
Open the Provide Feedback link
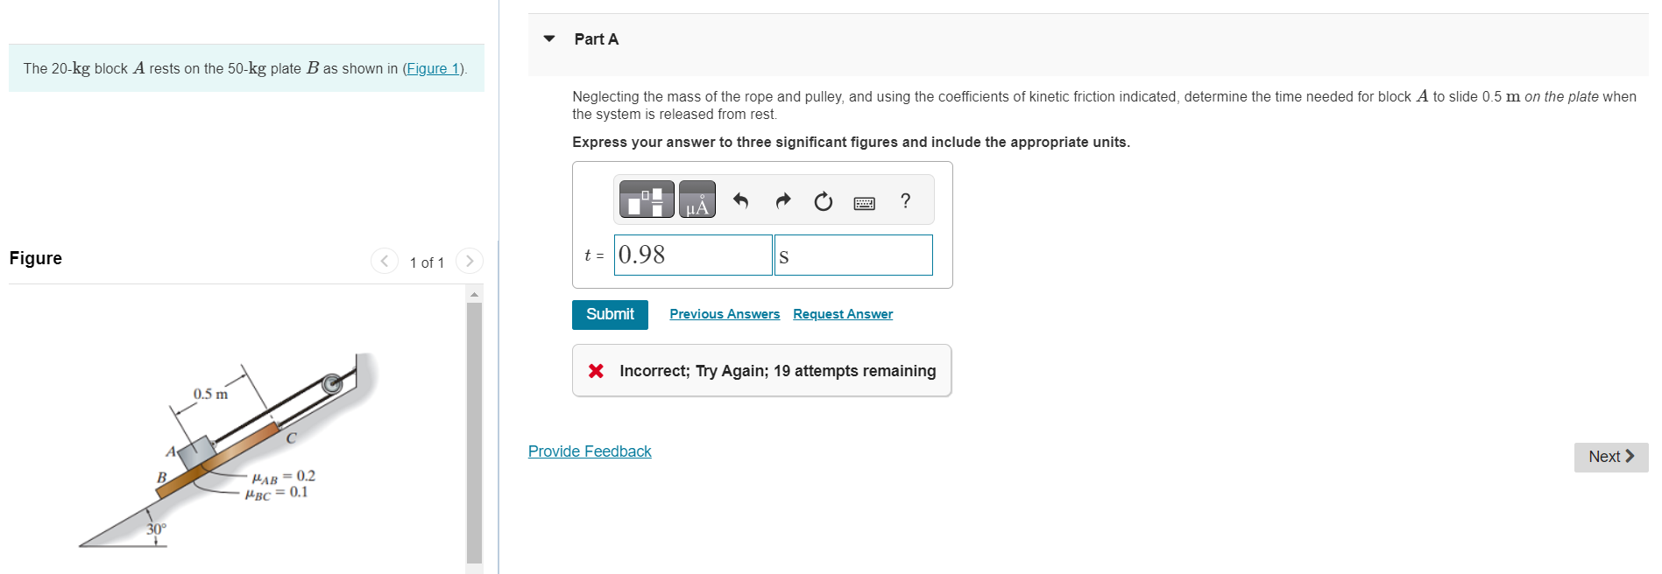pyautogui.click(x=589, y=451)
